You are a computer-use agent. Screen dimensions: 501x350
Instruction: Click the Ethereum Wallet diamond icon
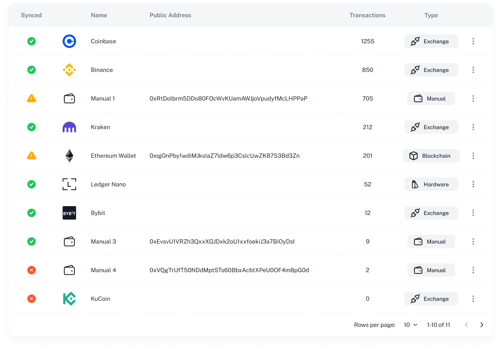[x=69, y=156]
